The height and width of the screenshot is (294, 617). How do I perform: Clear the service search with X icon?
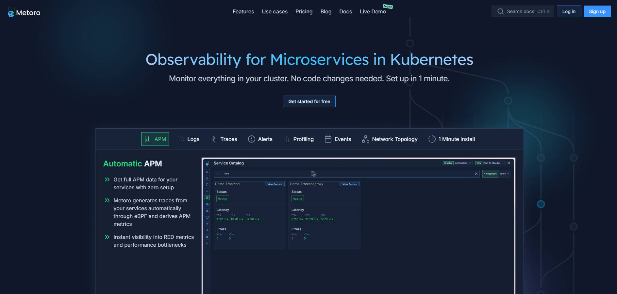pyautogui.click(x=476, y=174)
